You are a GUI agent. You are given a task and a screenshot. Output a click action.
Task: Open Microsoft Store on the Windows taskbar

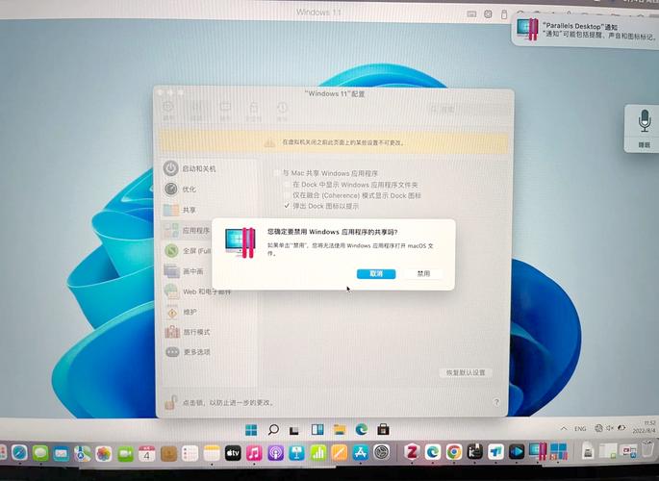tap(383, 429)
